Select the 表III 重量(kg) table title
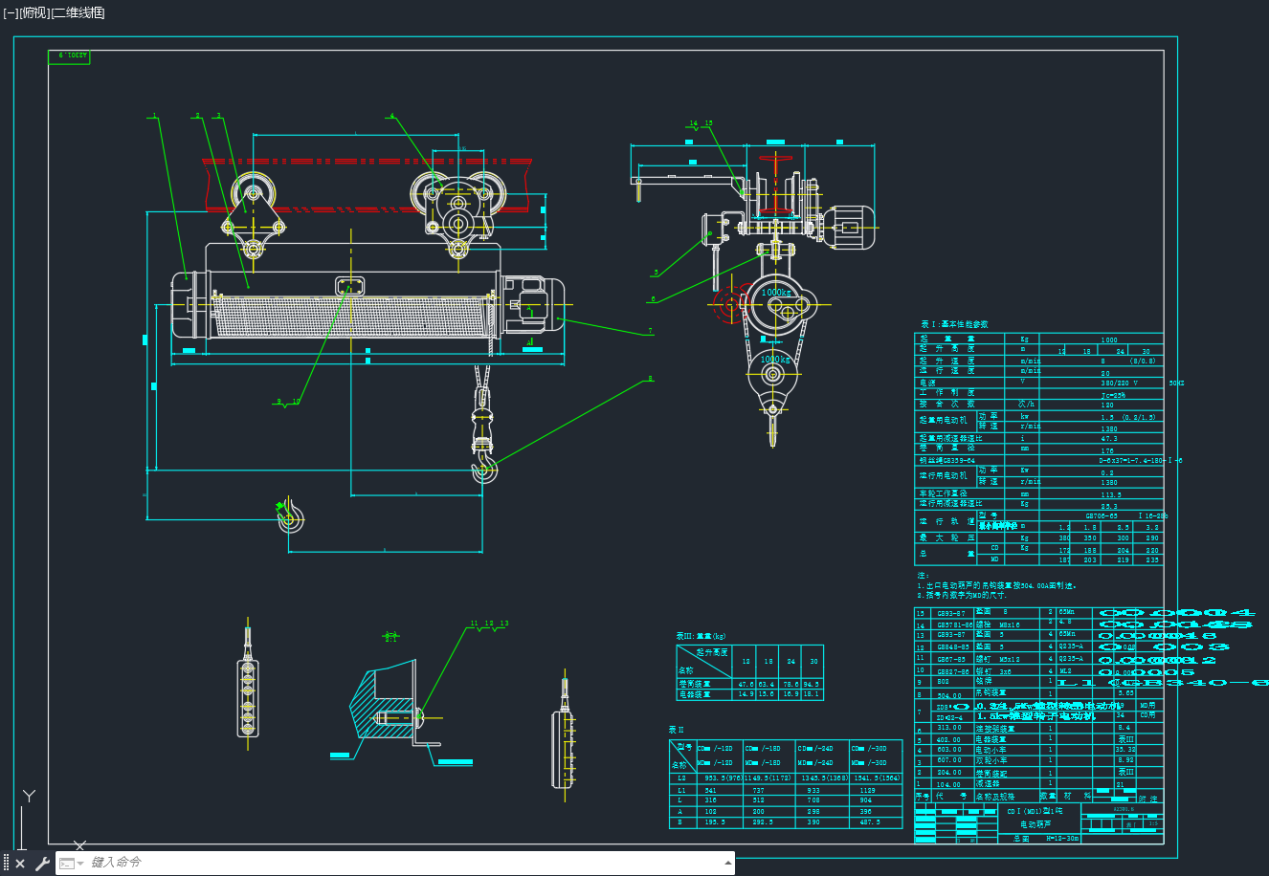Image resolution: width=1269 pixels, height=876 pixels. [x=701, y=636]
